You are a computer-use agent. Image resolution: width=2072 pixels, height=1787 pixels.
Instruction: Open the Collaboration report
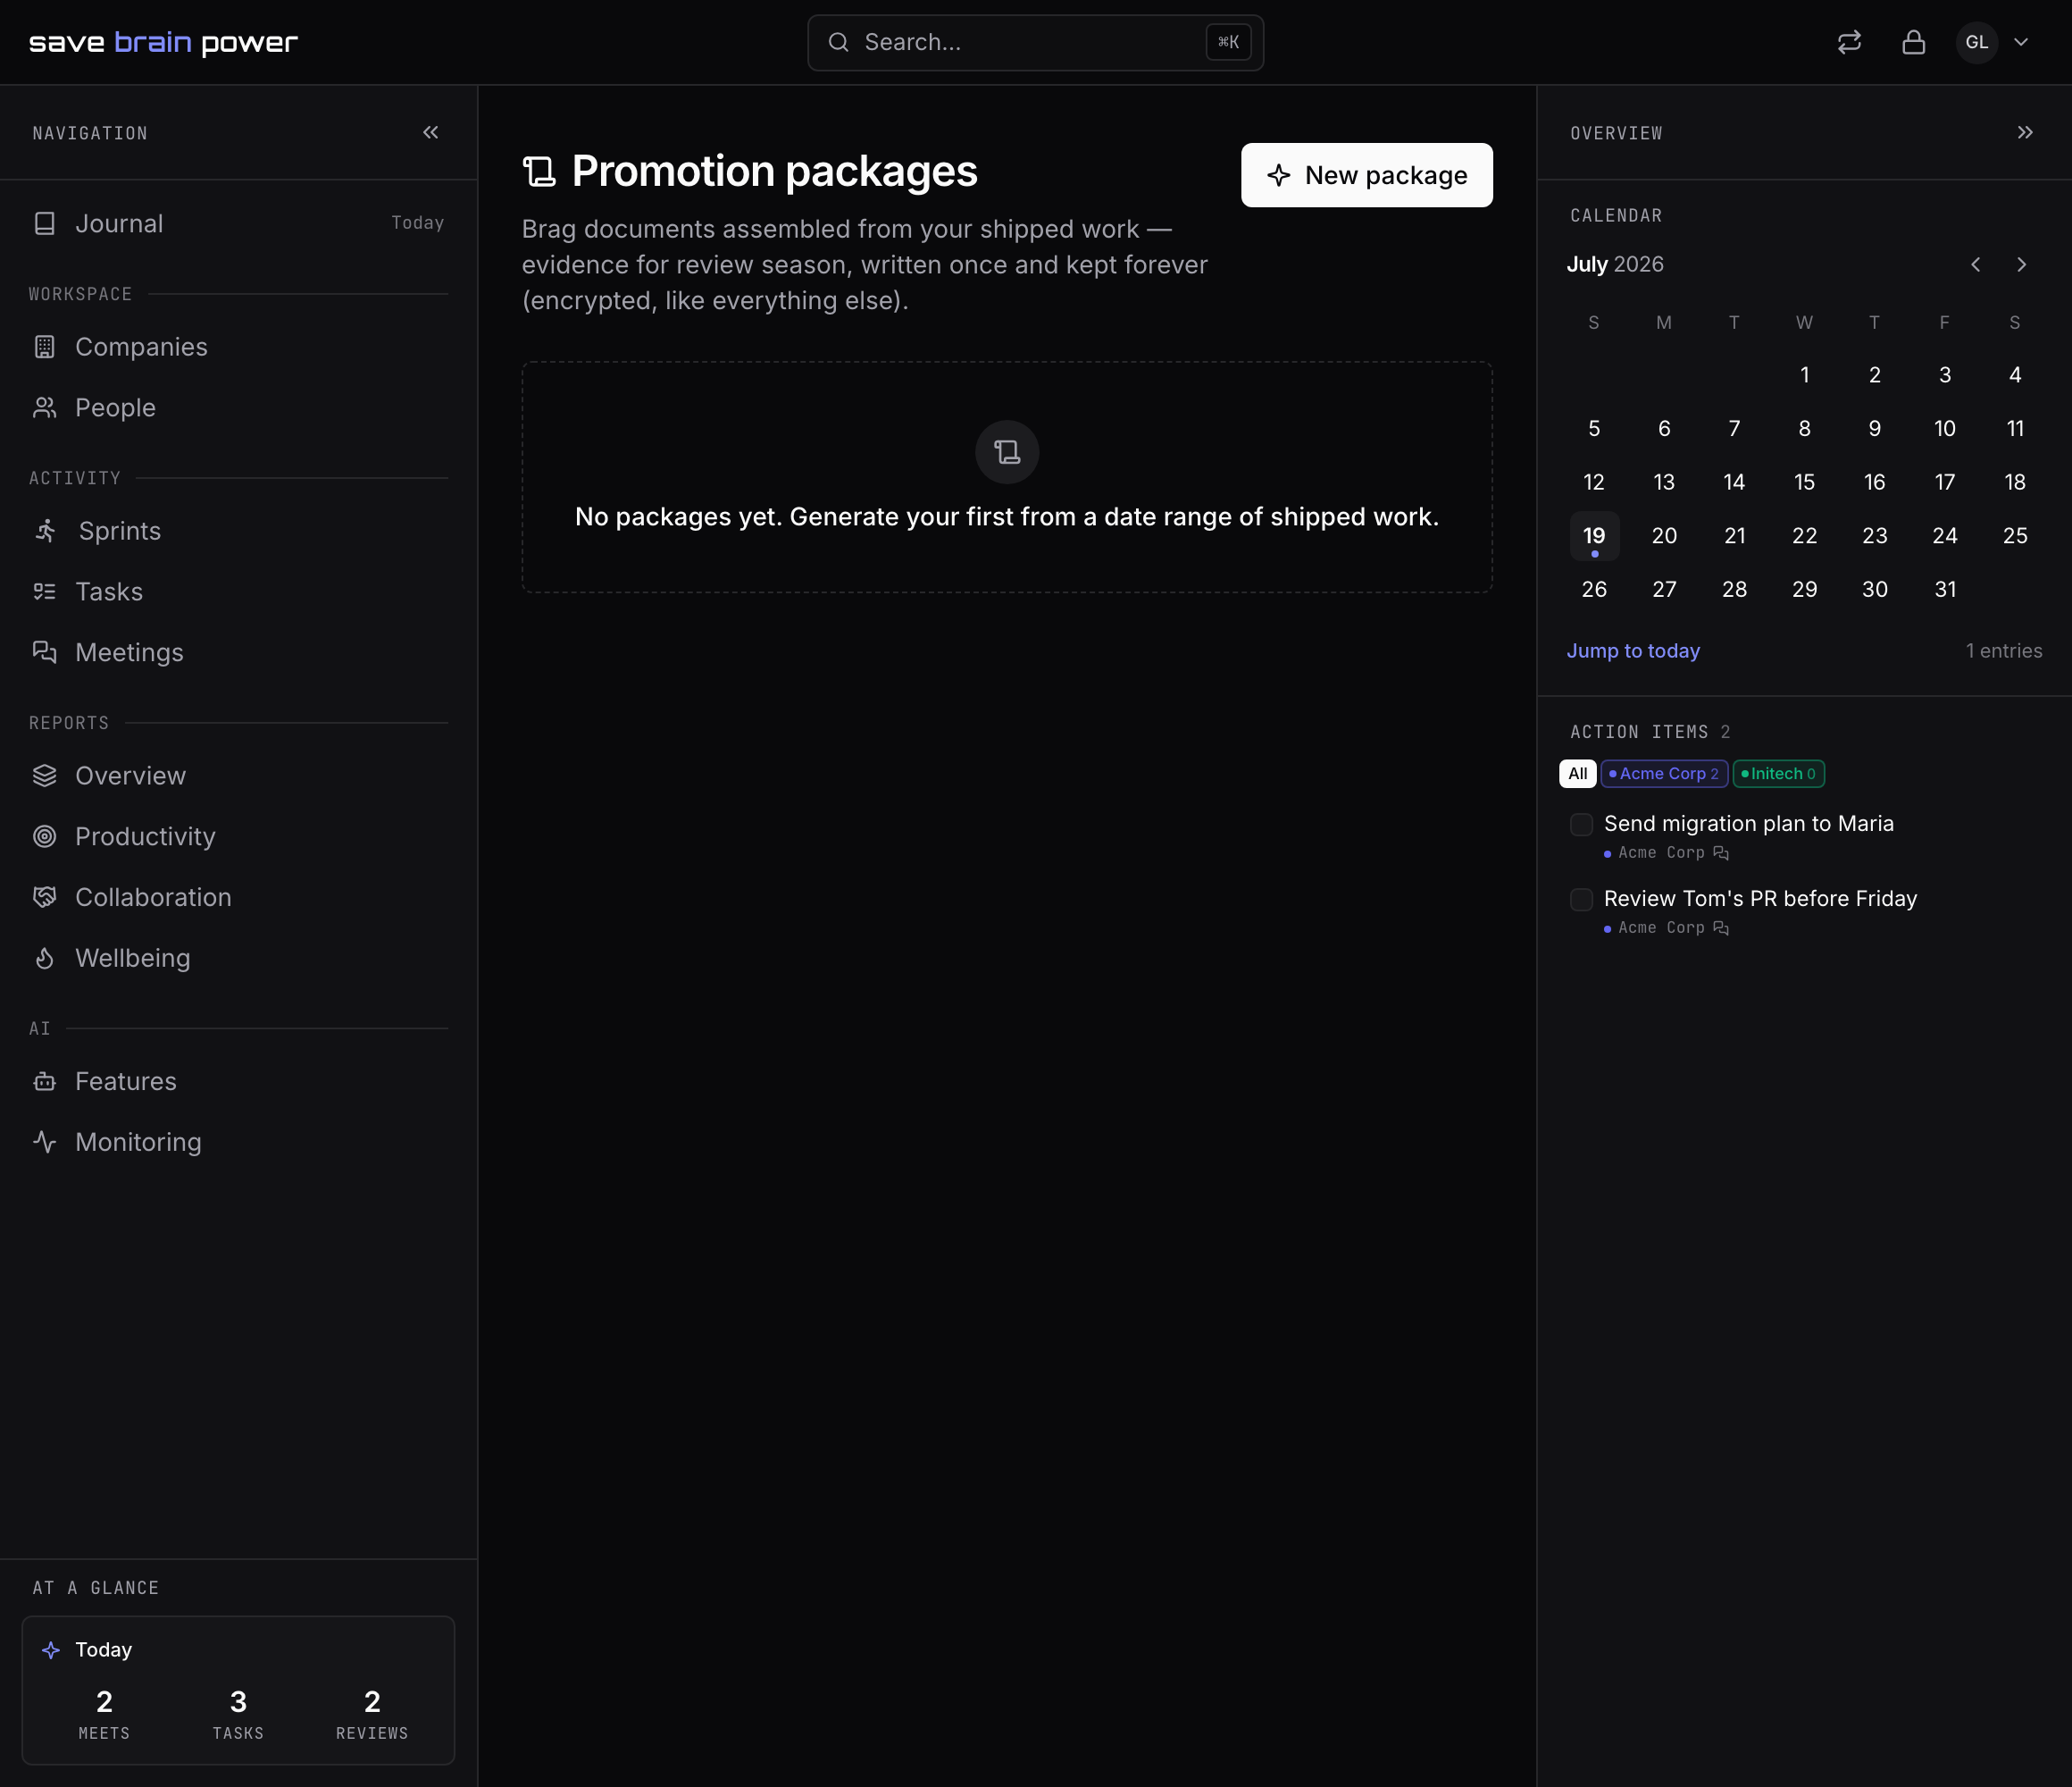[x=238, y=897]
